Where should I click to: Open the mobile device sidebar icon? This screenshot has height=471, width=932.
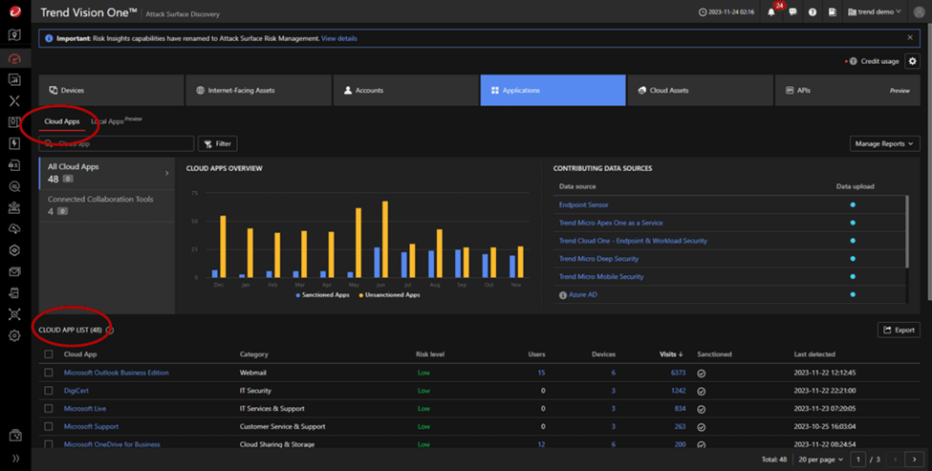pyautogui.click(x=15, y=292)
